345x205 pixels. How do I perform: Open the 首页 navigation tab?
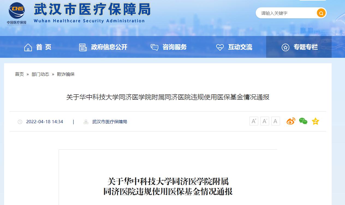click(44, 47)
